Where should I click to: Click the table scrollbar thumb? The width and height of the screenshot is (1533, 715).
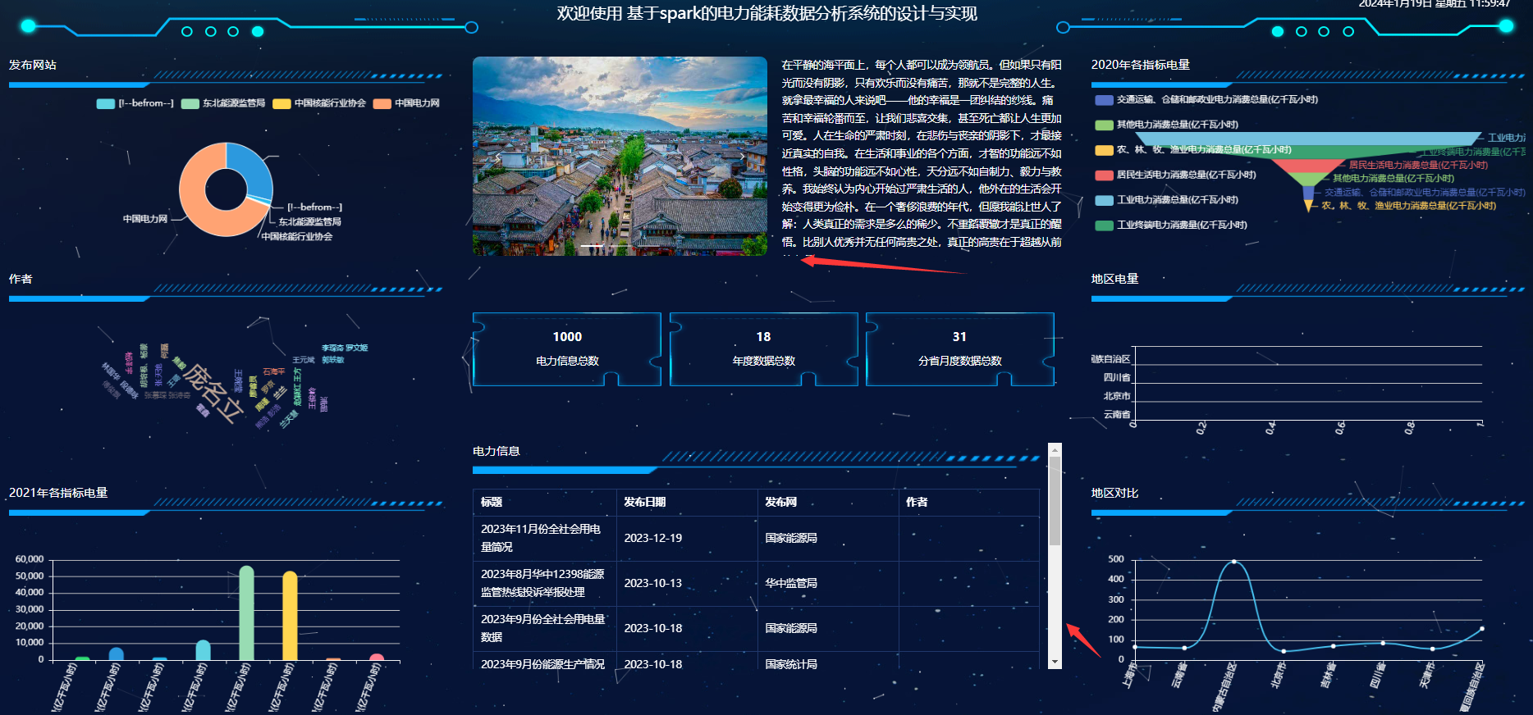(x=1055, y=501)
